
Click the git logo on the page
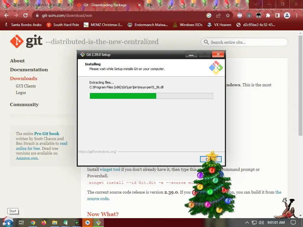pos(26,41)
